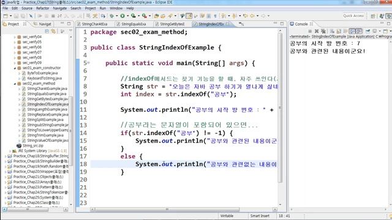Viewport: 392px width, 220px height.
Task: Select Practice_Chap22(Arrays) project
Action: (x=37, y=182)
